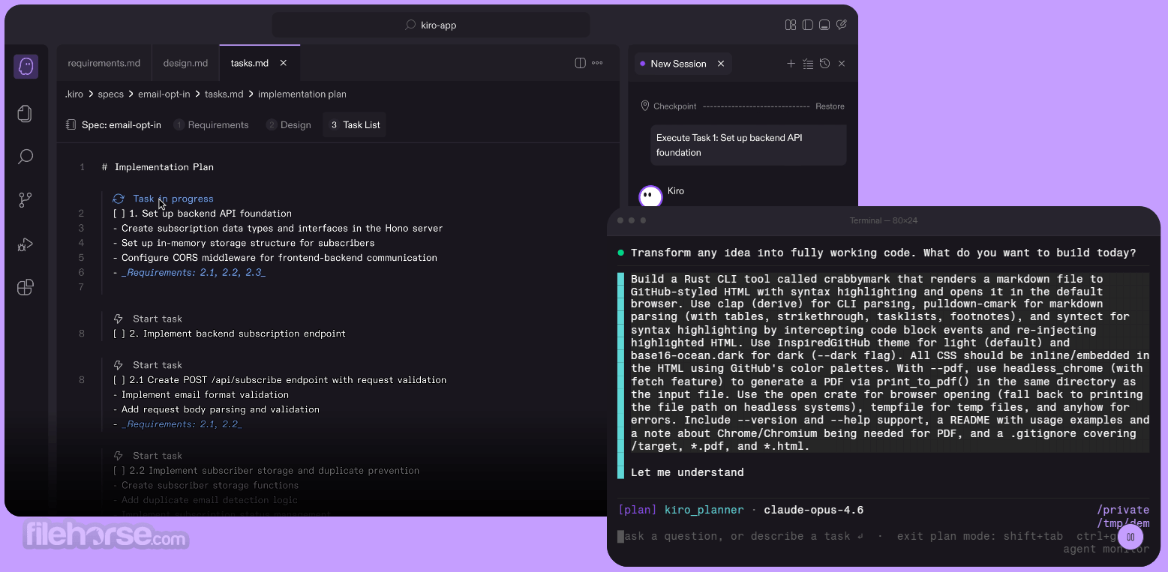
Task: Open the Source Control icon in sidebar
Action: (26, 200)
